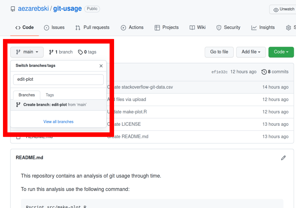
Task: Click the Actions play icon
Action: point(123,28)
